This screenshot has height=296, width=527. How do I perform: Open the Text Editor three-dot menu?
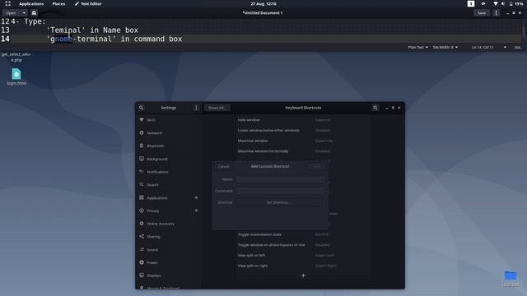(x=496, y=13)
